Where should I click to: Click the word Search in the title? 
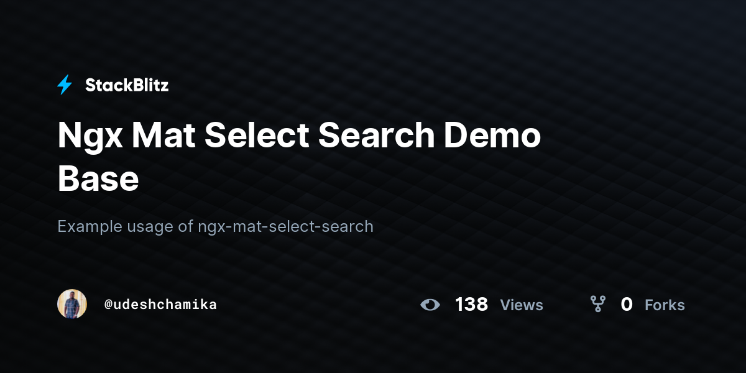pos(376,136)
